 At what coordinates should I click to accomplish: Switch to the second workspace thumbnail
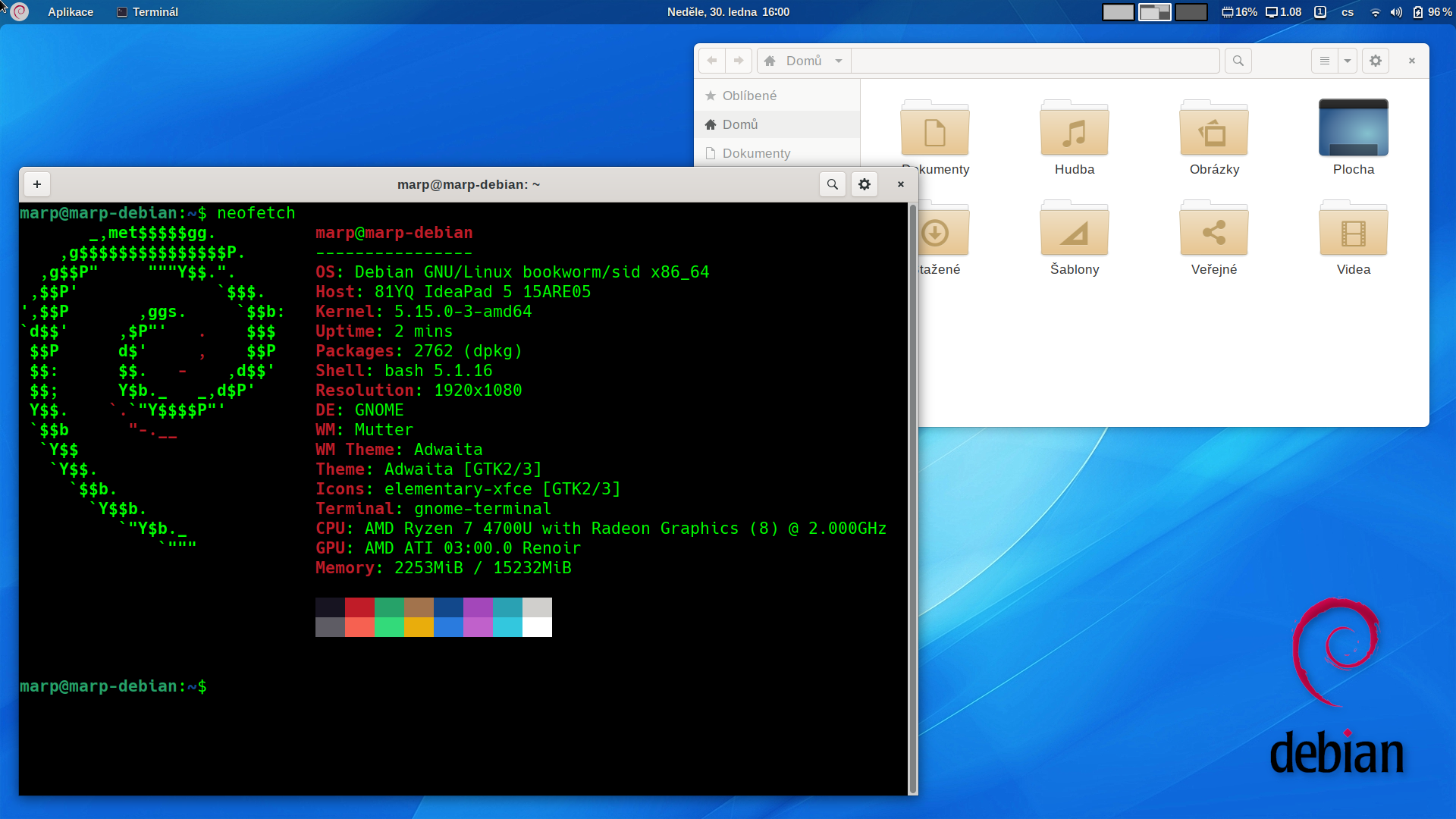click(x=1154, y=12)
